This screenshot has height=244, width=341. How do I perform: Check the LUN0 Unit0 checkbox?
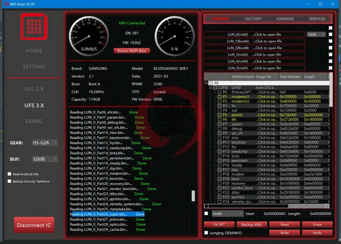(215, 88)
